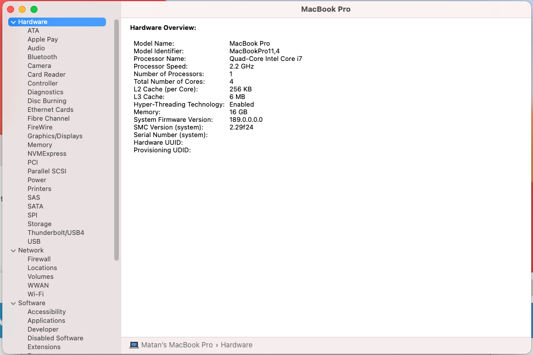Select Fibre Channel in the sidebar
The width and height of the screenshot is (533, 355).
coord(49,119)
